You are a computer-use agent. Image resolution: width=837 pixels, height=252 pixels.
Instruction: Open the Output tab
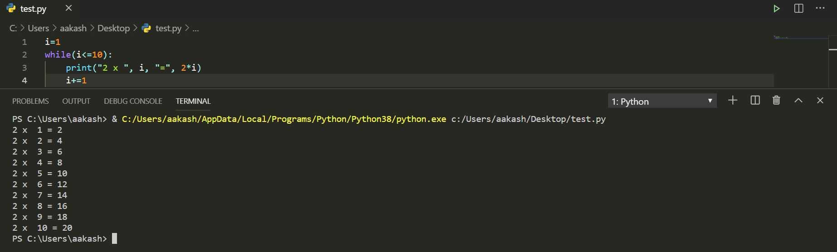(x=76, y=101)
